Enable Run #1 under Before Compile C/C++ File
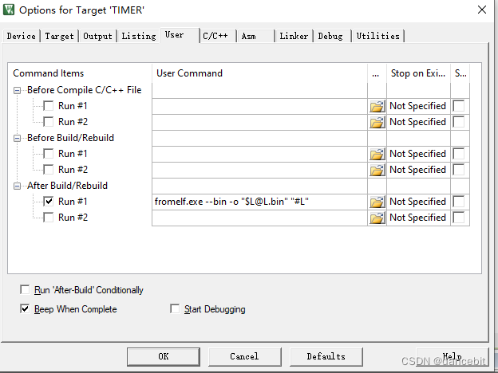The image size is (498, 373). coord(48,106)
